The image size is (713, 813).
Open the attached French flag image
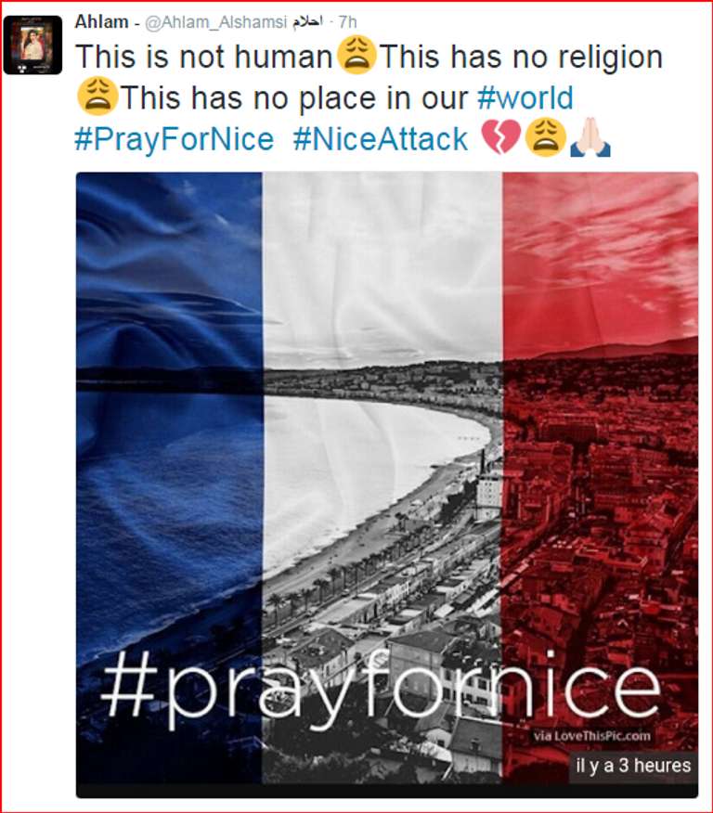click(x=387, y=484)
